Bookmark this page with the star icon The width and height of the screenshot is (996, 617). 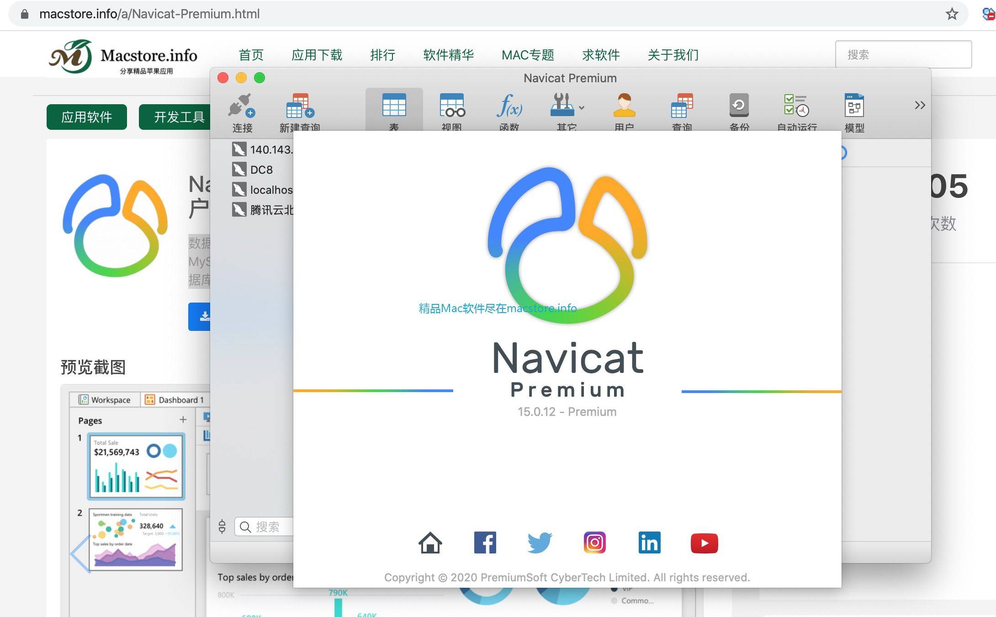(x=952, y=14)
